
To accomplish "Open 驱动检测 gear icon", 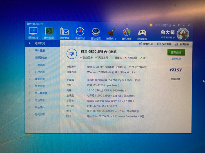I will pyautogui.click(x=95, y=32).
